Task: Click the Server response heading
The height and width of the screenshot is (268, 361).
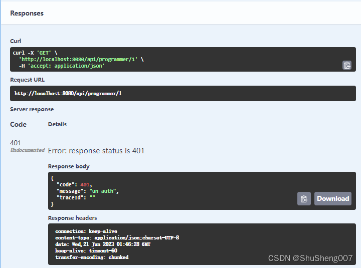Action: pos(32,109)
